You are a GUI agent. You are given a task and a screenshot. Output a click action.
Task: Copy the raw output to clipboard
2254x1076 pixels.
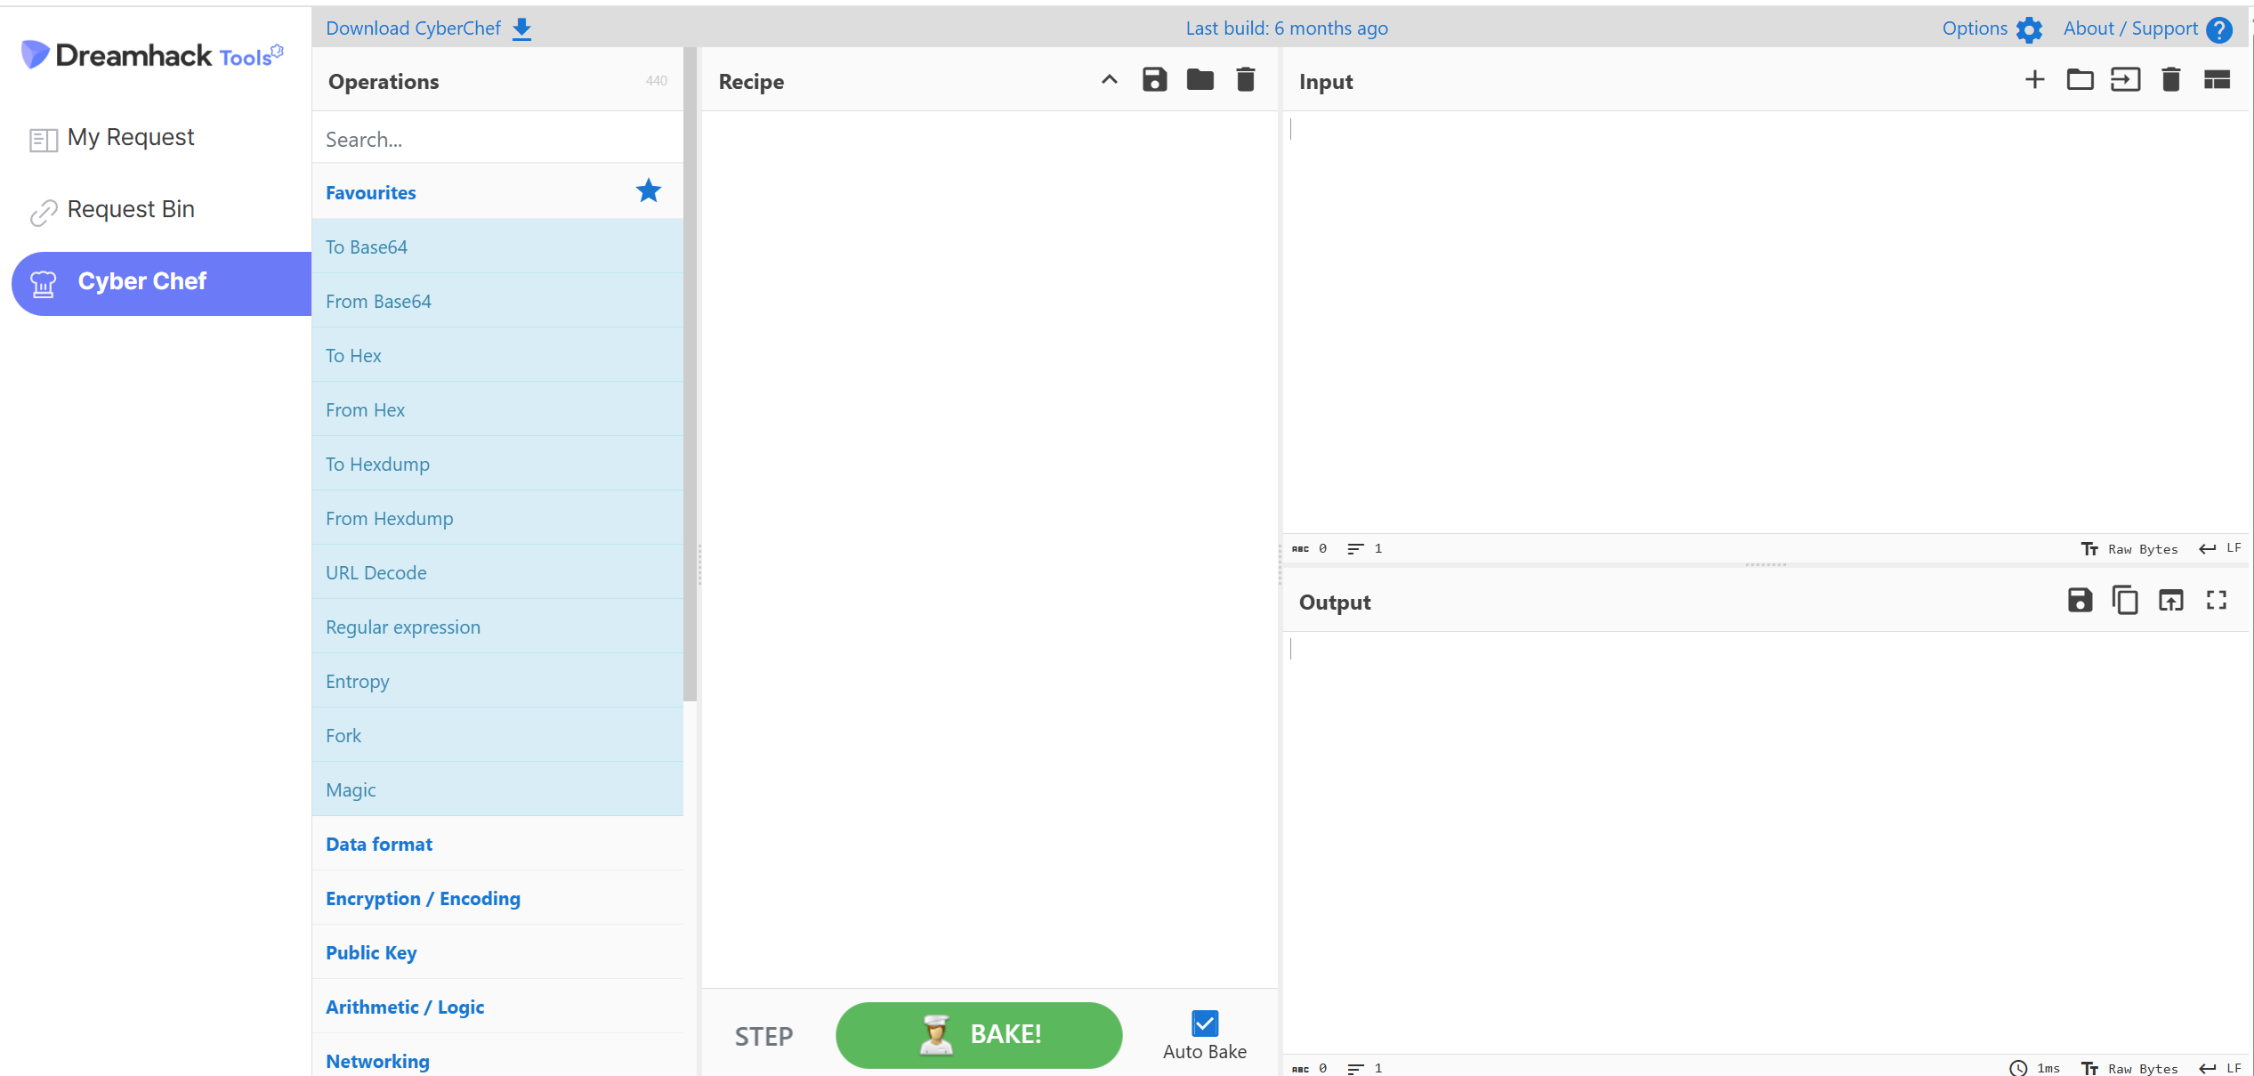pos(2125,601)
